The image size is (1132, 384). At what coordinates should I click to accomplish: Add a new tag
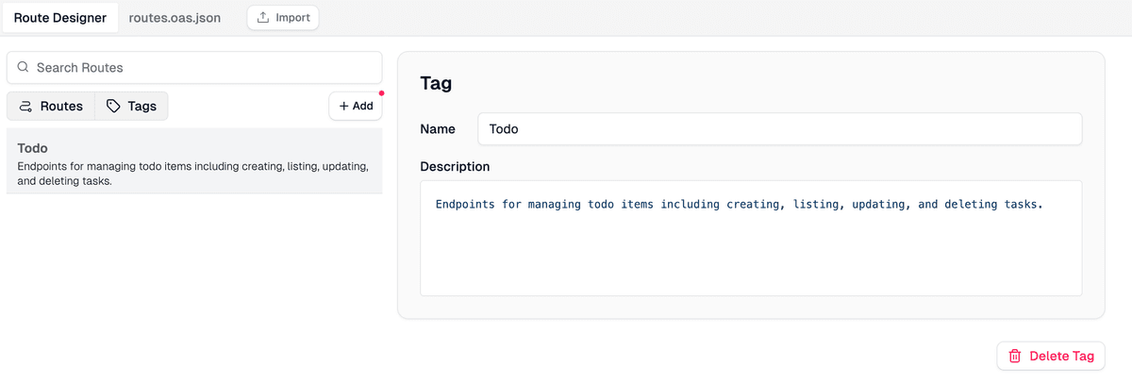pyautogui.click(x=356, y=107)
